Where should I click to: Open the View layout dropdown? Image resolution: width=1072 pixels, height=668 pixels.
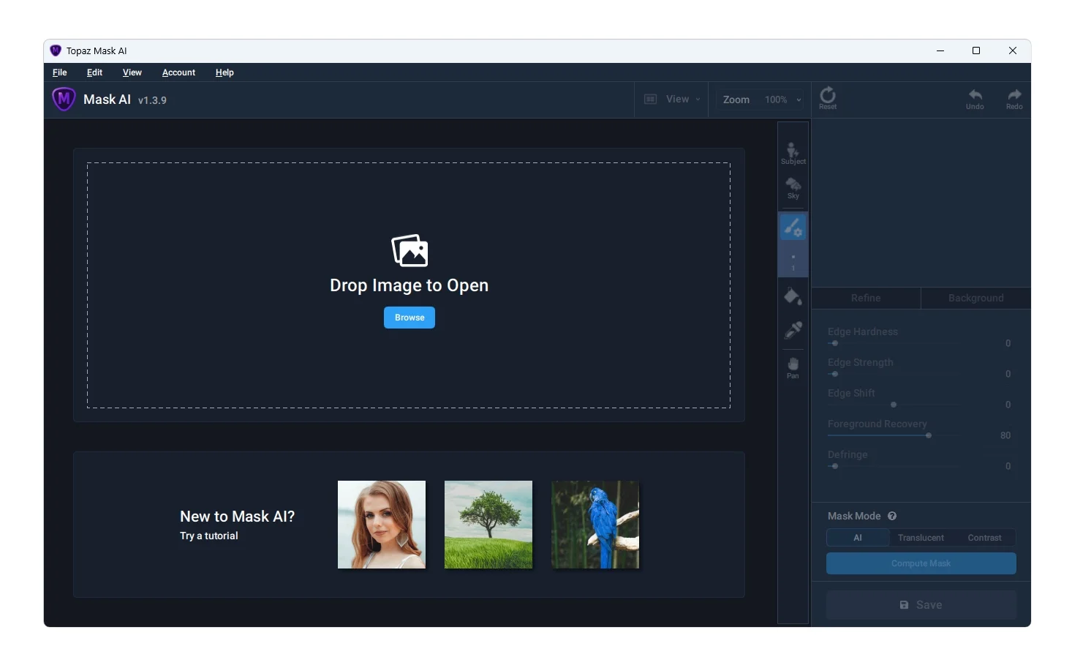672,100
